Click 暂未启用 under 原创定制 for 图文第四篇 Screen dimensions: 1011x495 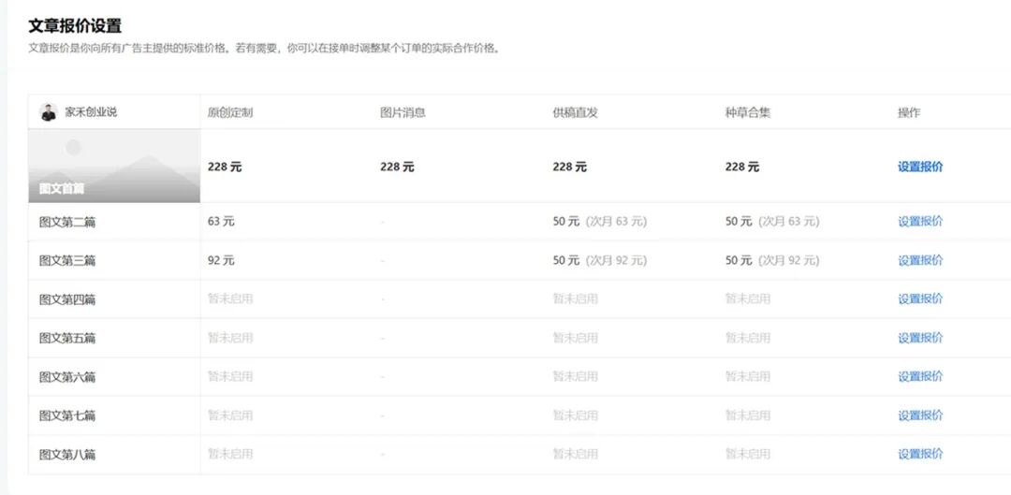coord(230,299)
